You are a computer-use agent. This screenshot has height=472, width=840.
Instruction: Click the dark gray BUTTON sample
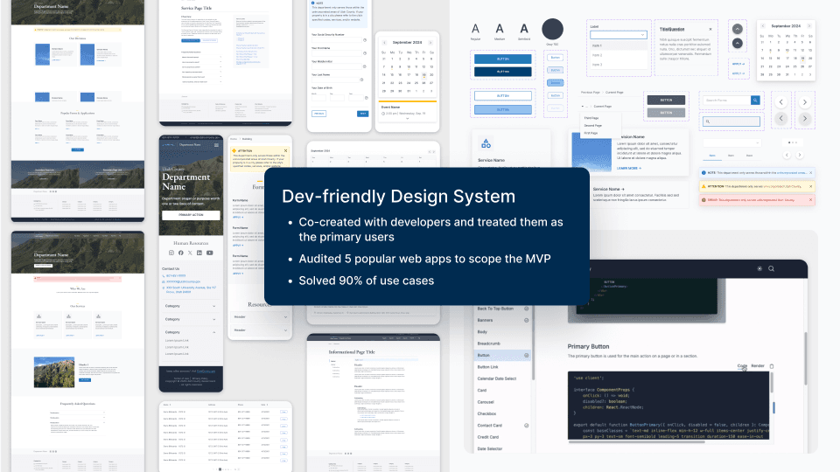666,100
